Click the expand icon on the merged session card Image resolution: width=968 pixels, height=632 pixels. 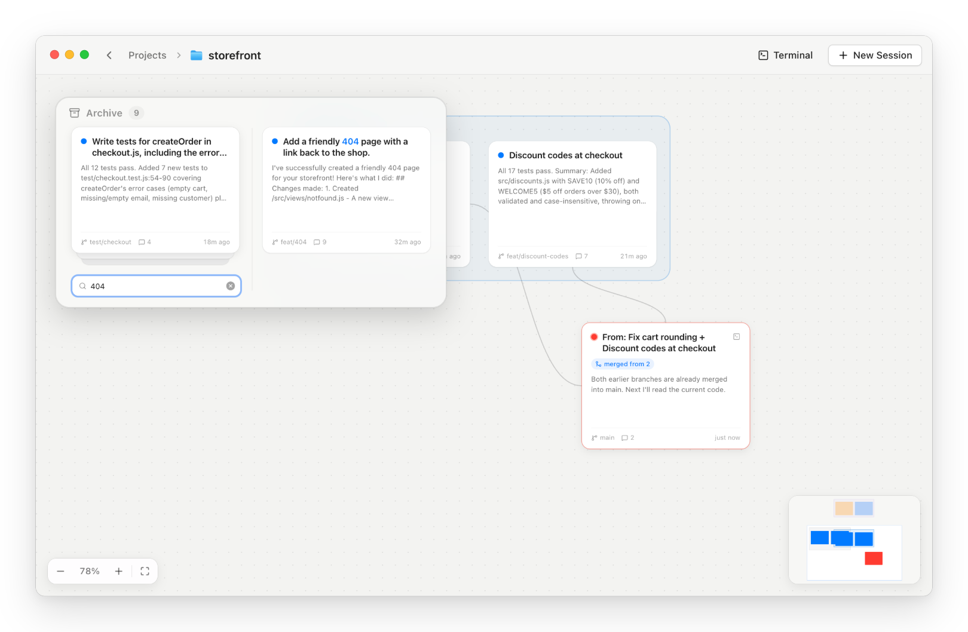(x=737, y=337)
